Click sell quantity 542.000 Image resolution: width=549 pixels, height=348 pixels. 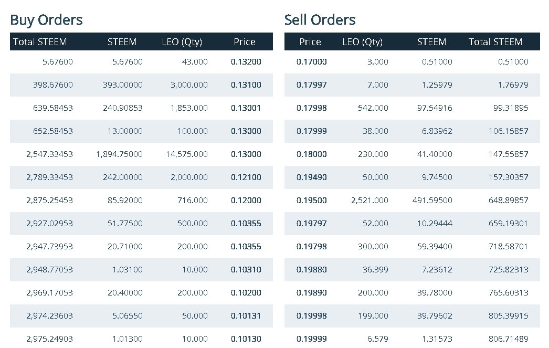[x=373, y=108]
